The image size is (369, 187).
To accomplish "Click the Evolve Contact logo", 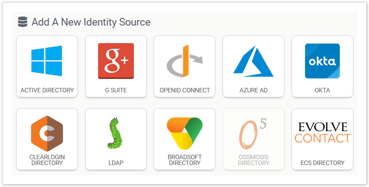I will coord(322,132).
